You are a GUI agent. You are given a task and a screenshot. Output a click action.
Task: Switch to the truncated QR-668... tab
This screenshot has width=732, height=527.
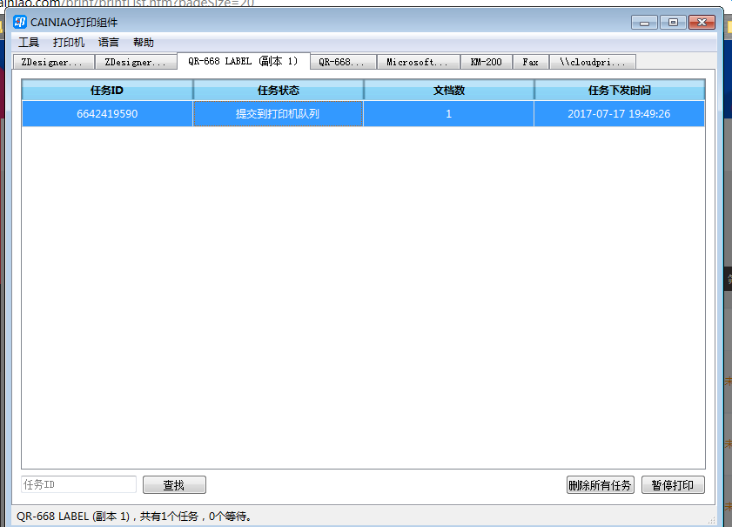[343, 62]
